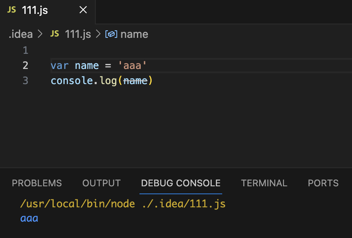
Task: Click line number 3 in the gutter
Action: 26,80
